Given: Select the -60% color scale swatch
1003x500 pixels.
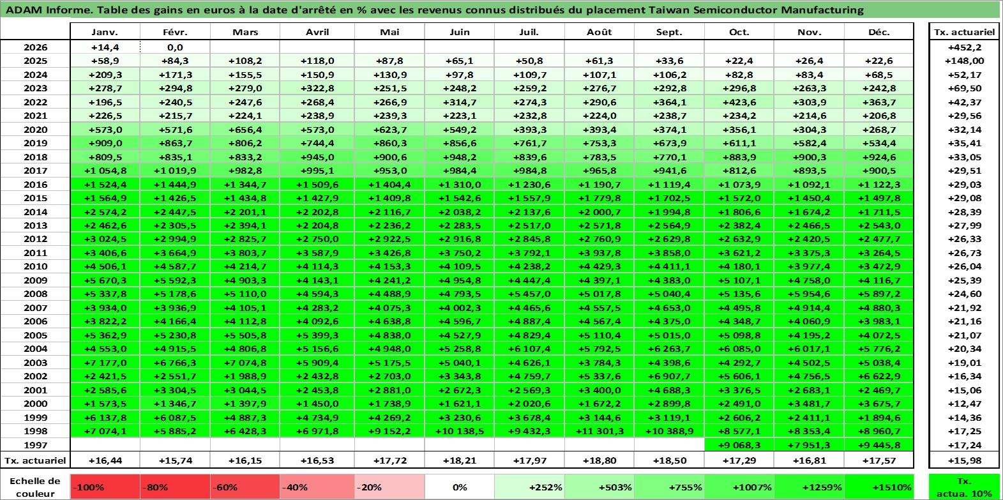Looking at the screenshot, I should [245, 487].
